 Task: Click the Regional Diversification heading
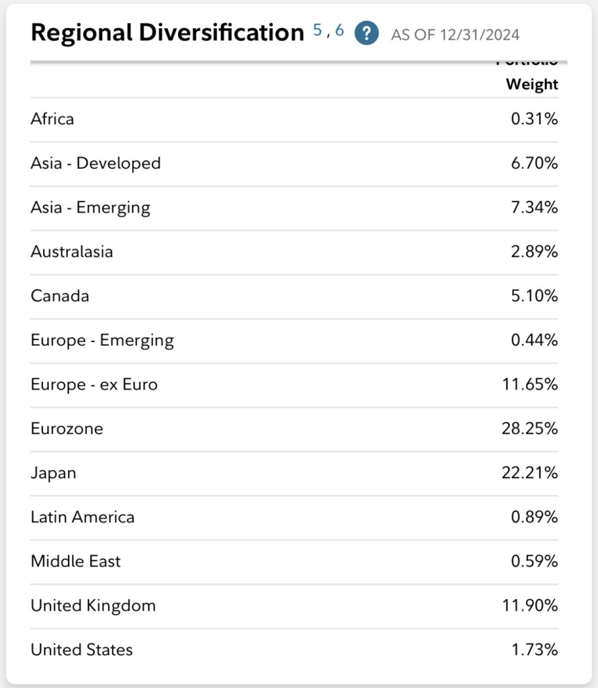(x=167, y=33)
